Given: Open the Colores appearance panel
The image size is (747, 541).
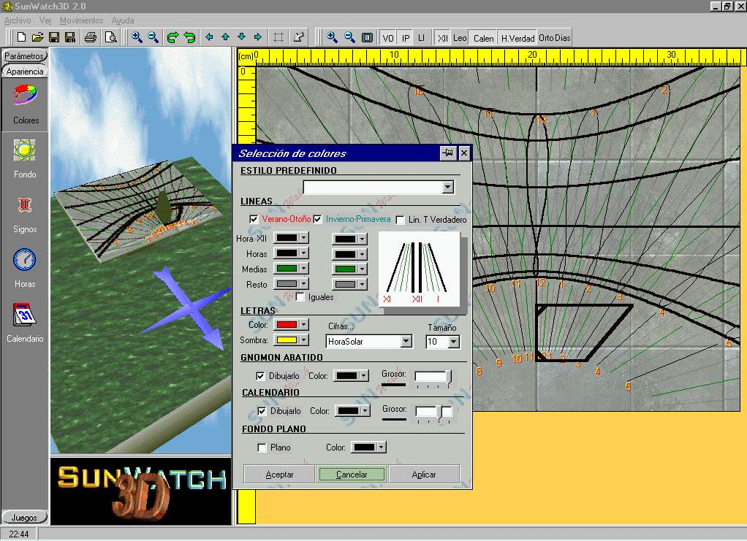Looking at the screenshot, I should pyautogui.click(x=26, y=97).
